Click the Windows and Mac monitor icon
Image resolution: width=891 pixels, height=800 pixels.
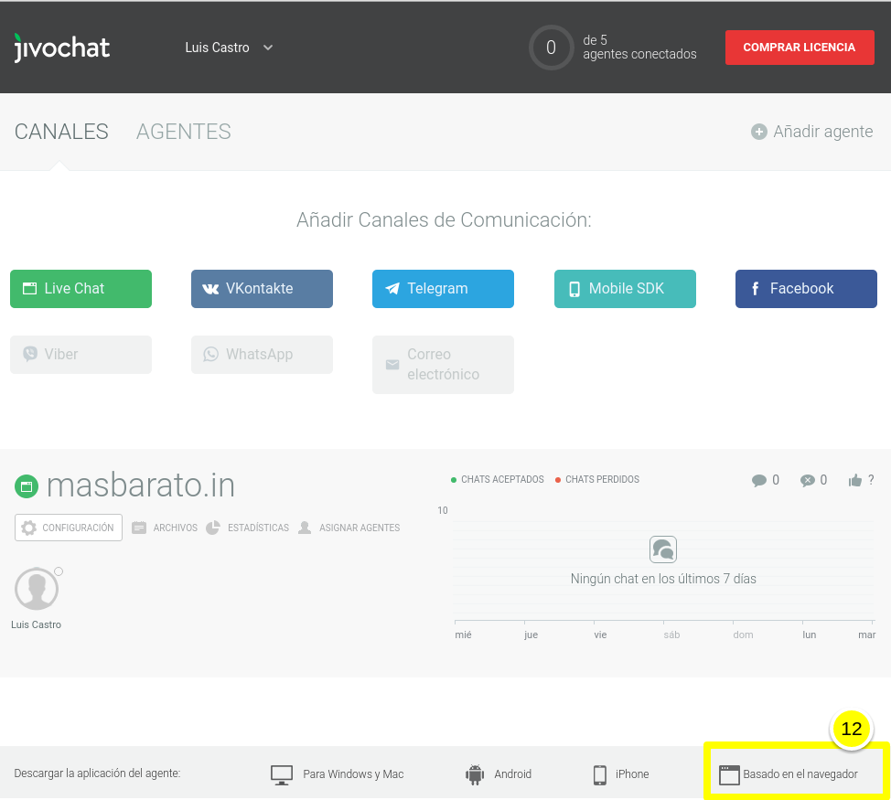pyautogui.click(x=281, y=774)
